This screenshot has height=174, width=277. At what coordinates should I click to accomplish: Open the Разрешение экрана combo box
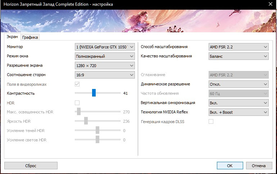coord(105,65)
